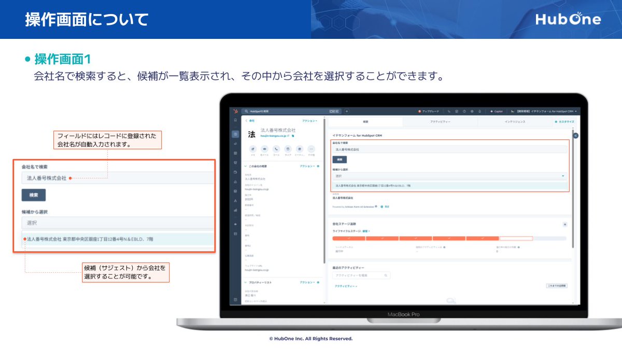This screenshot has height=350, width=622.
Task: Click the HubSpot sprocket logo in laptop screen
Action: (235, 111)
